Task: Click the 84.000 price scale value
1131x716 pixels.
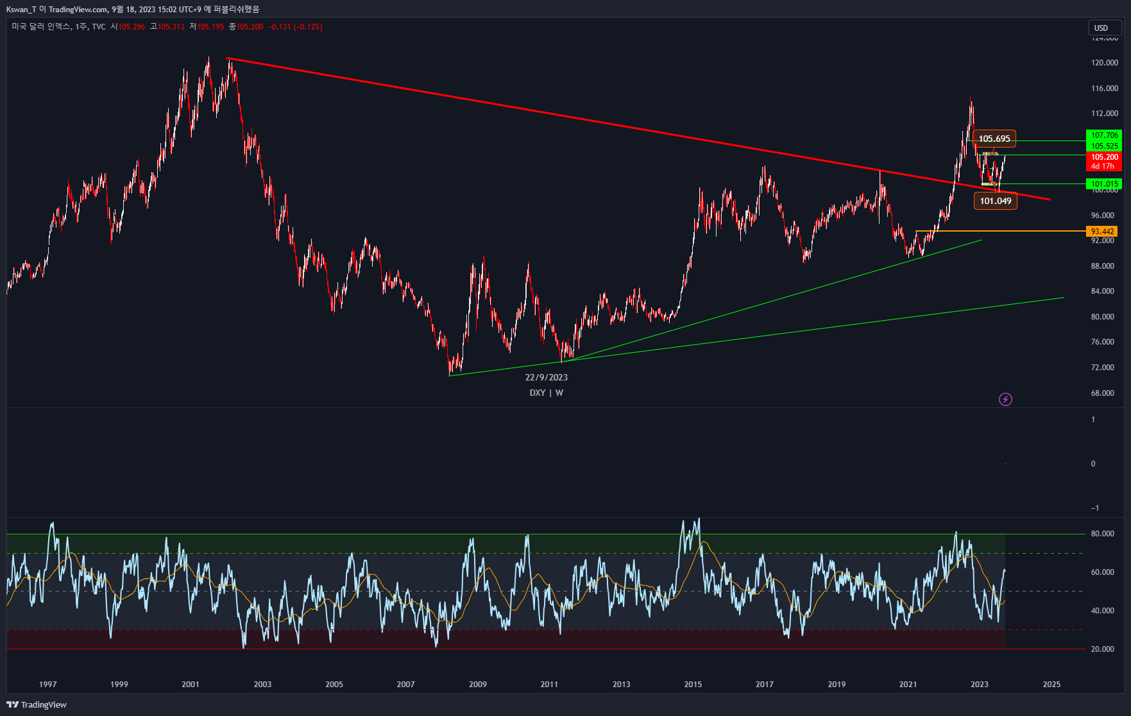Action: (1102, 291)
